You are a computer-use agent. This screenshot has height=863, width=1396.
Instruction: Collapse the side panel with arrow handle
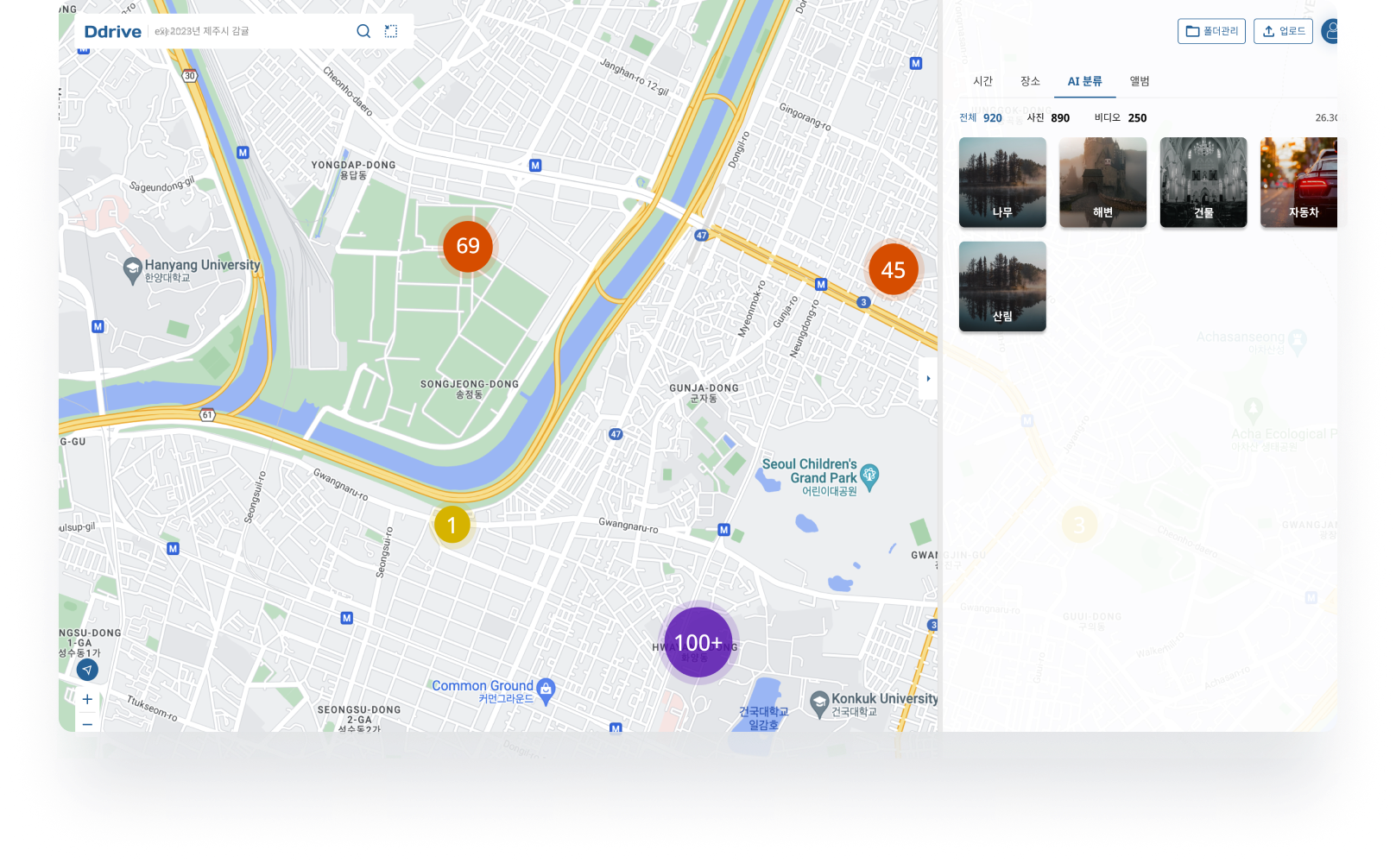pyautogui.click(x=928, y=378)
